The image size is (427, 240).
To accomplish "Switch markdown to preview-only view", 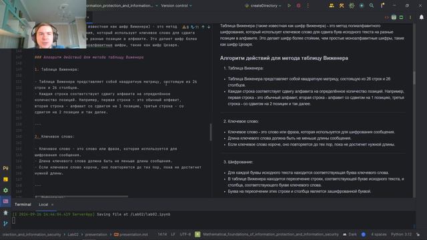I will tap(401, 17).
